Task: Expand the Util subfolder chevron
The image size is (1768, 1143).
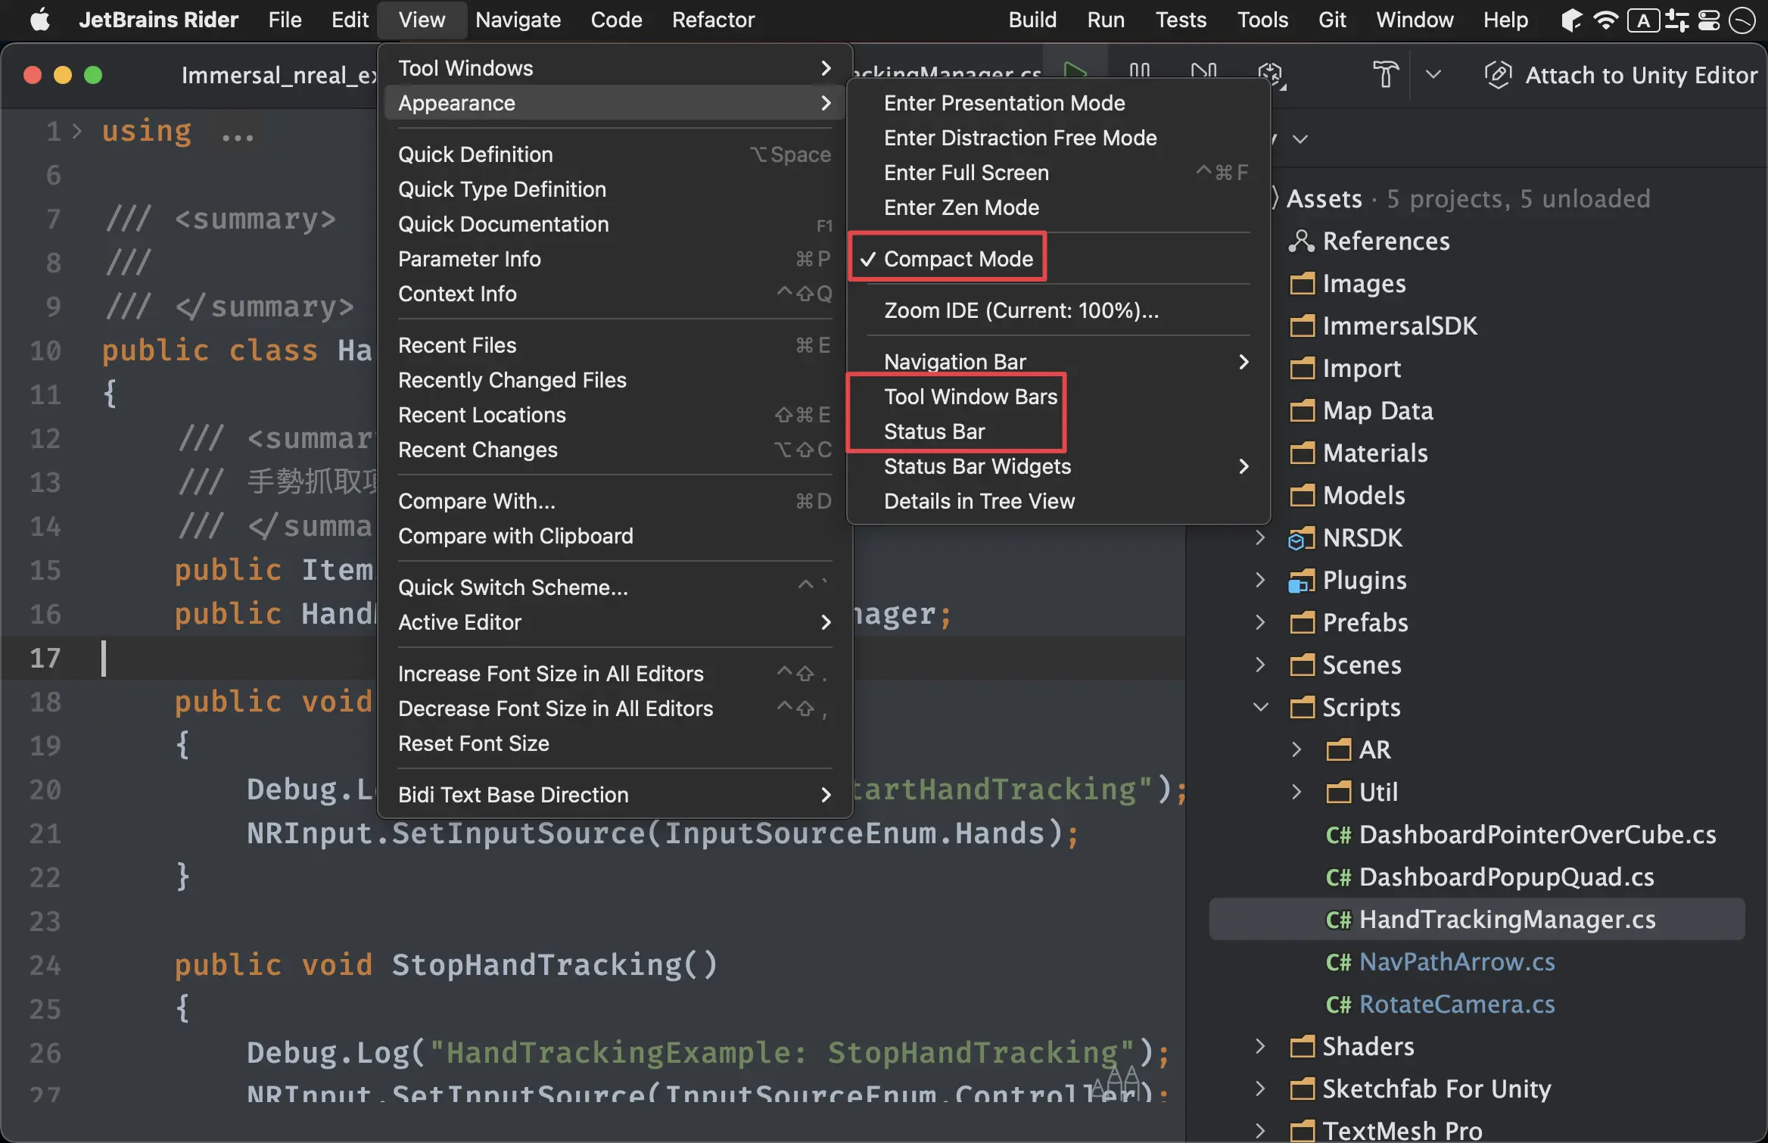Action: point(1296,792)
